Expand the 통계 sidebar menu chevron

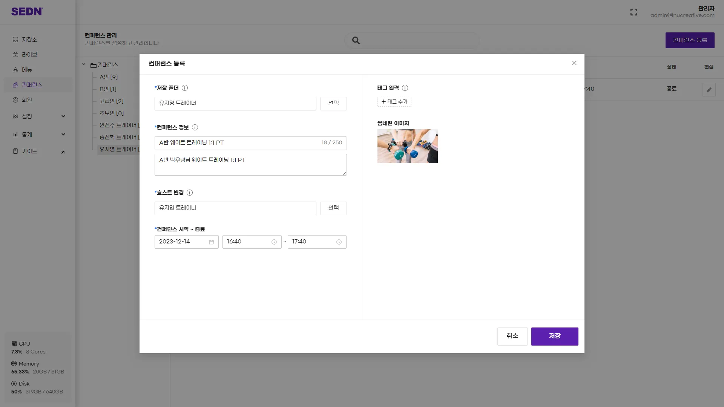[x=63, y=135]
